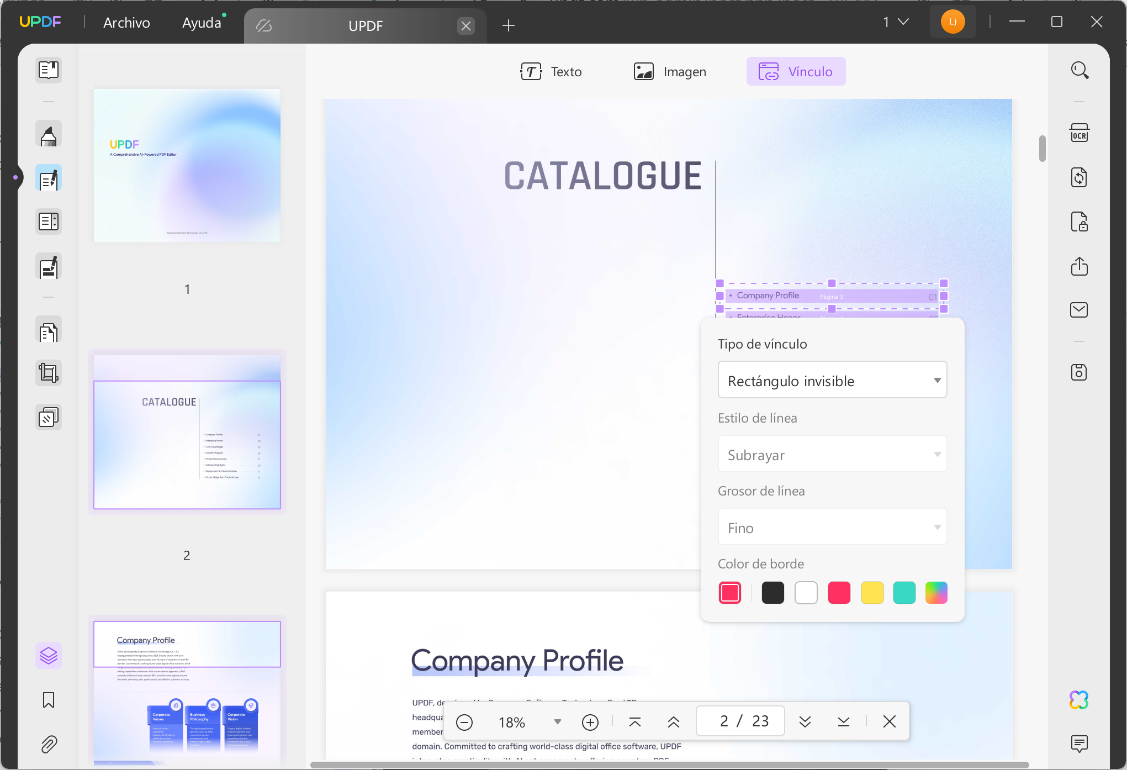
Task: Expand the window count dropdown
Action: coord(896,22)
